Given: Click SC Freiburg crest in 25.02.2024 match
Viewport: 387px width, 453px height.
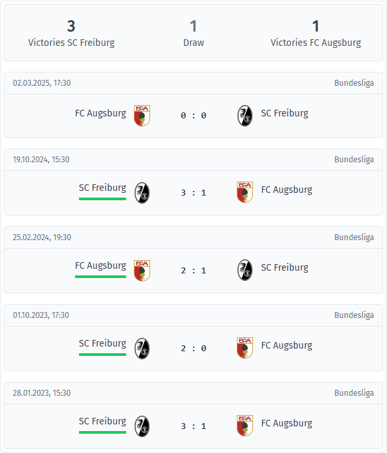Looking at the screenshot, I should point(245,270).
